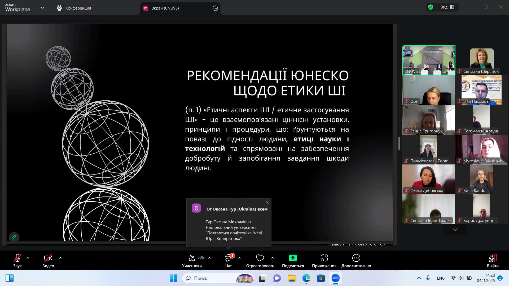Viewport: 509px width, 286px height.
Task: Switch to the Конференция tab
Action: pyautogui.click(x=74, y=8)
